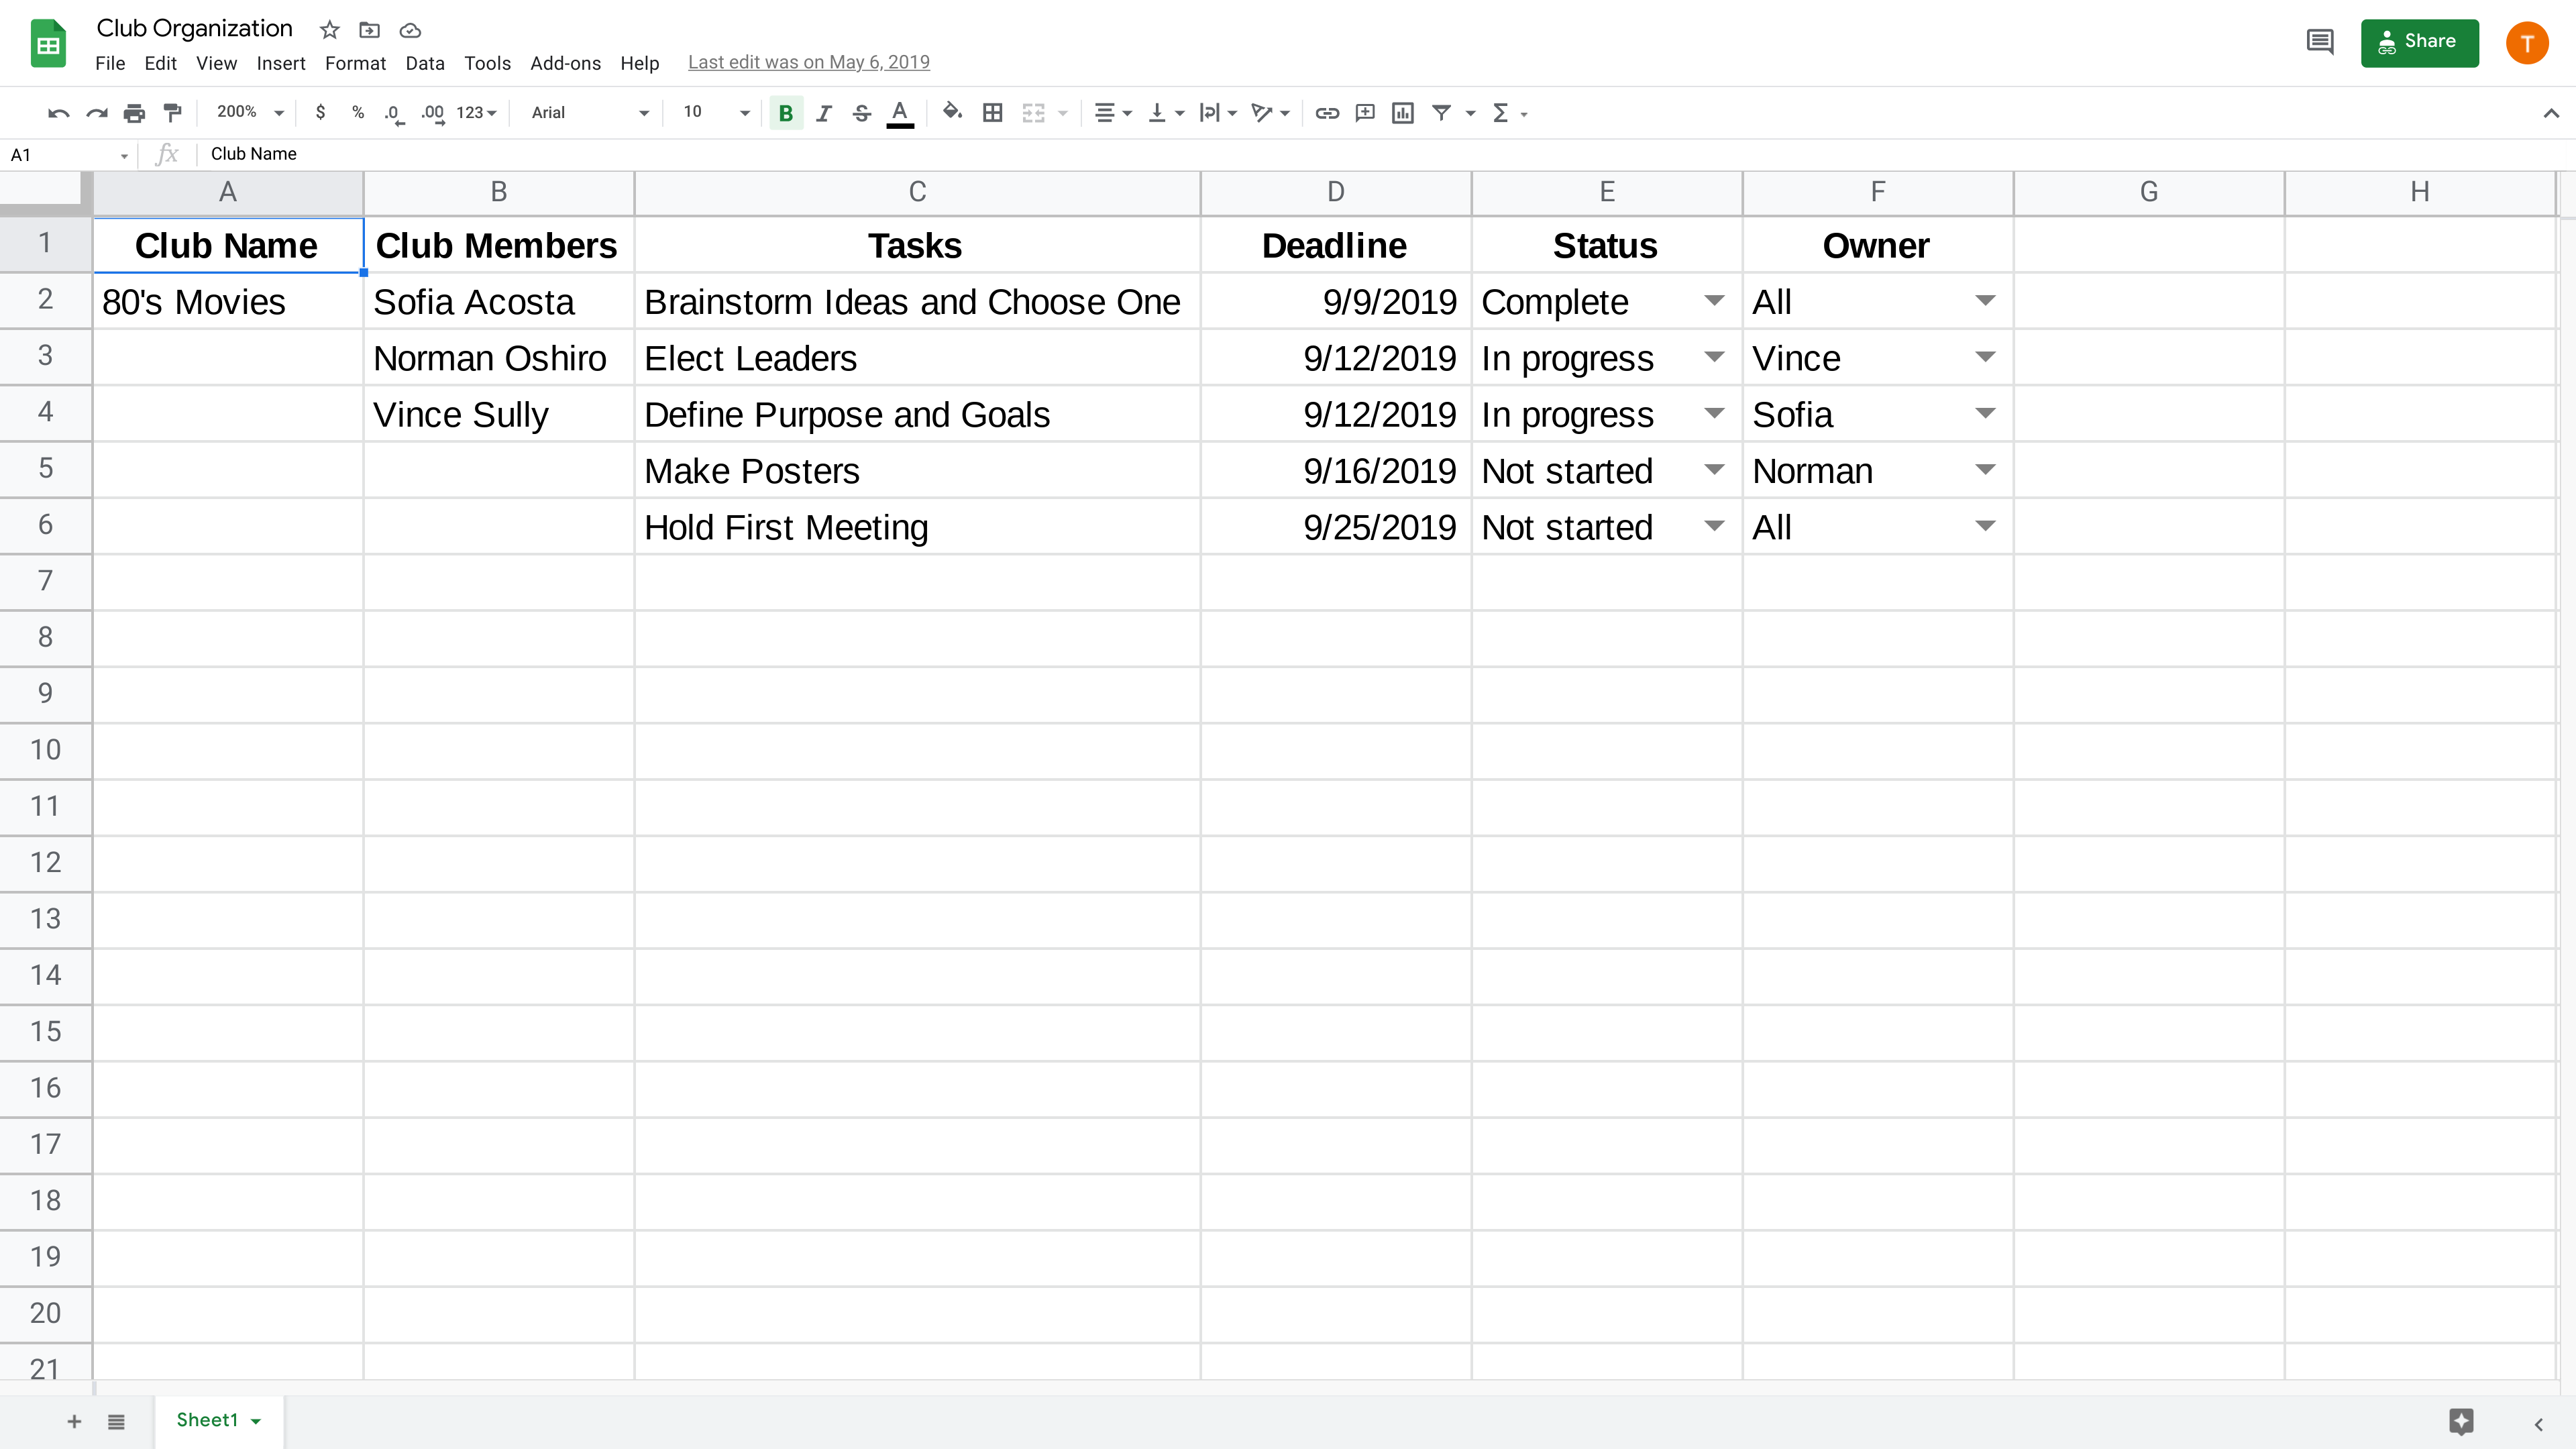Open comment history icon
This screenshot has height=1449, width=2576.
(2320, 42)
